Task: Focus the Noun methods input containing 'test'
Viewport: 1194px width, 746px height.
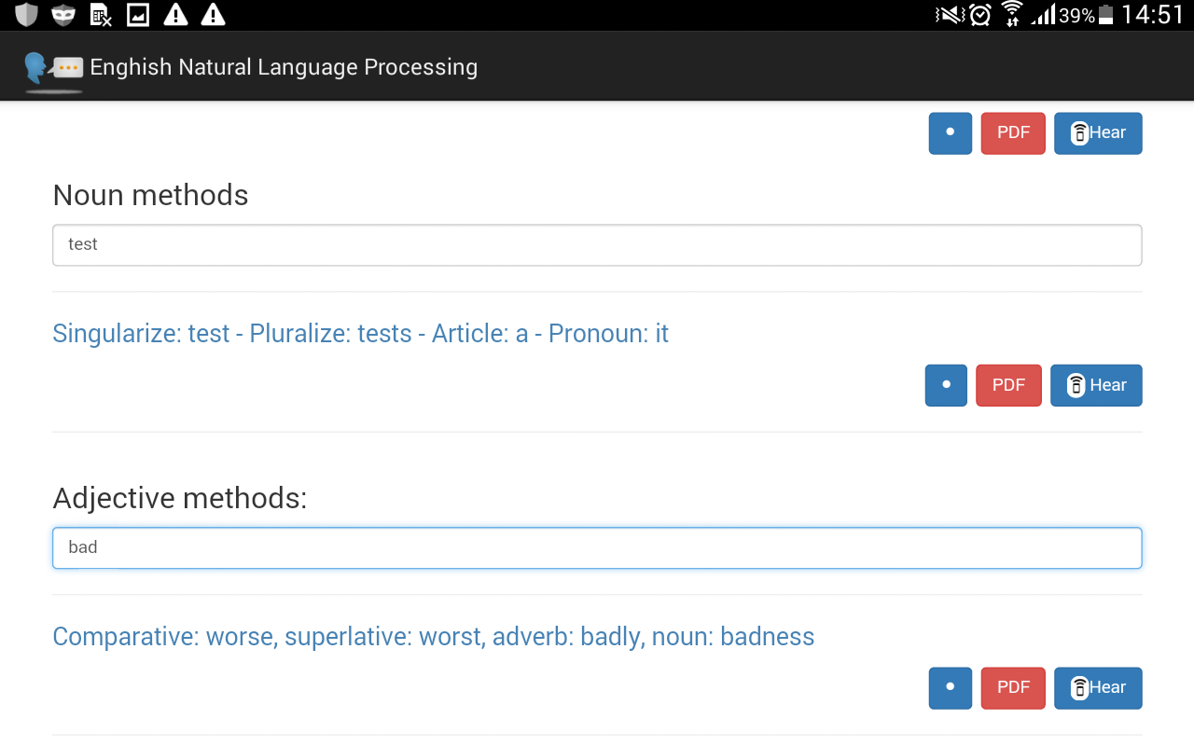Action: click(x=597, y=245)
